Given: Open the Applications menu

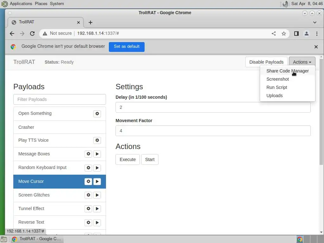Looking at the screenshot, I should 21,4.
